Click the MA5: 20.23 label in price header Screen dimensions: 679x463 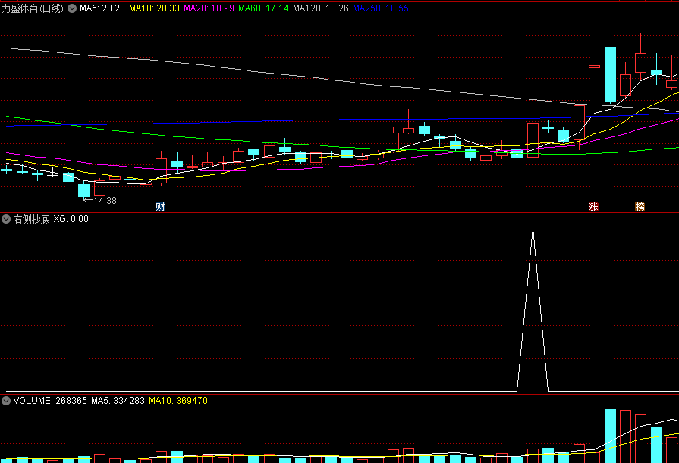click(102, 8)
